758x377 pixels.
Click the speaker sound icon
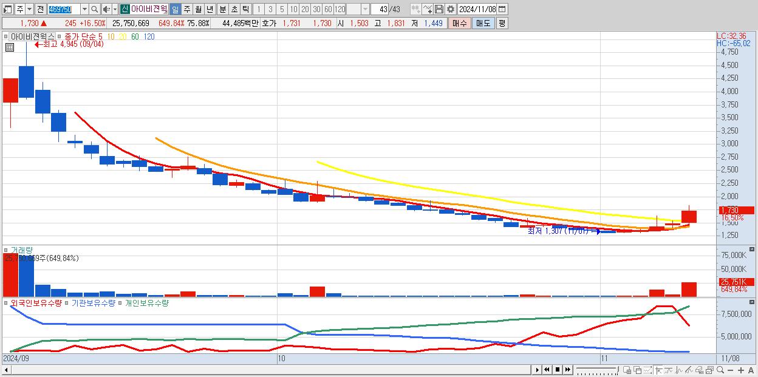[x=106, y=9]
